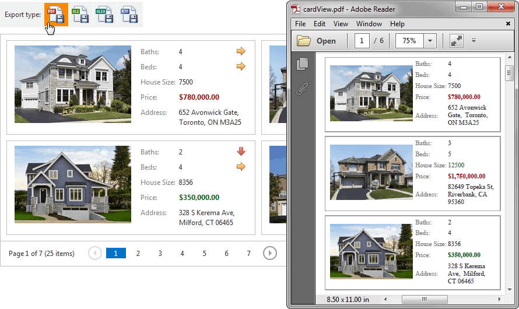Open the Window menu
This screenshot has height=309, width=519.
(369, 24)
